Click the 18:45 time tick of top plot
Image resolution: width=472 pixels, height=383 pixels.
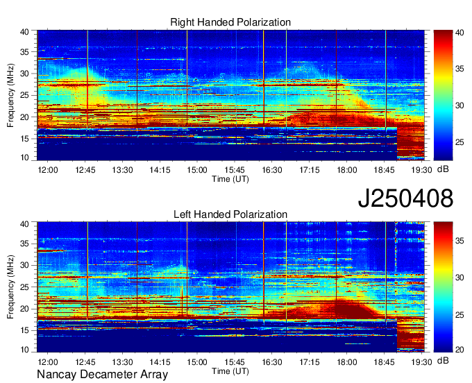[x=384, y=170]
